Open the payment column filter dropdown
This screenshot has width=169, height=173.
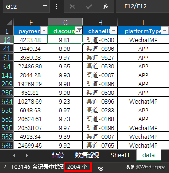(44, 30)
